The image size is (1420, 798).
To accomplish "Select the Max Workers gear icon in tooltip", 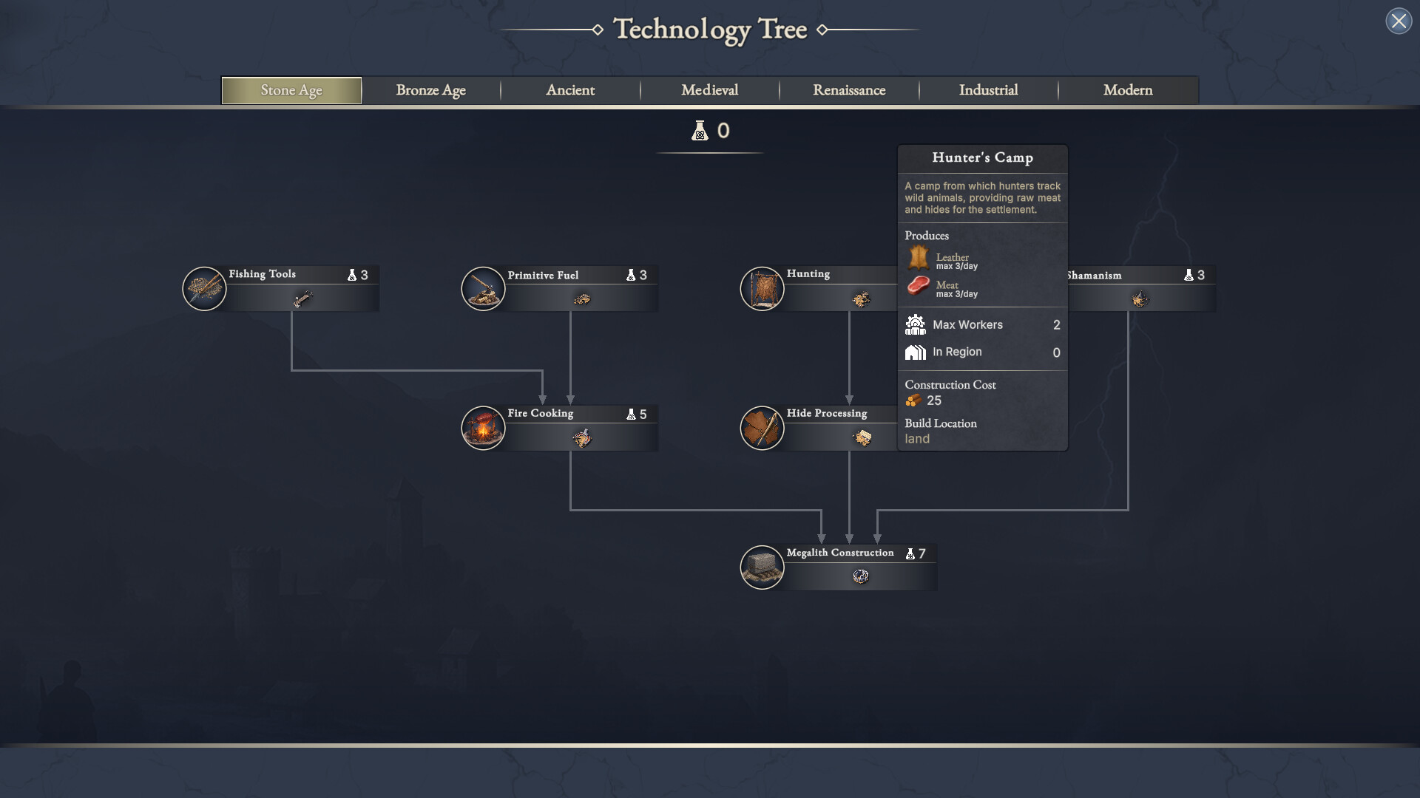I will pyautogui.click(x=916, y=324).
